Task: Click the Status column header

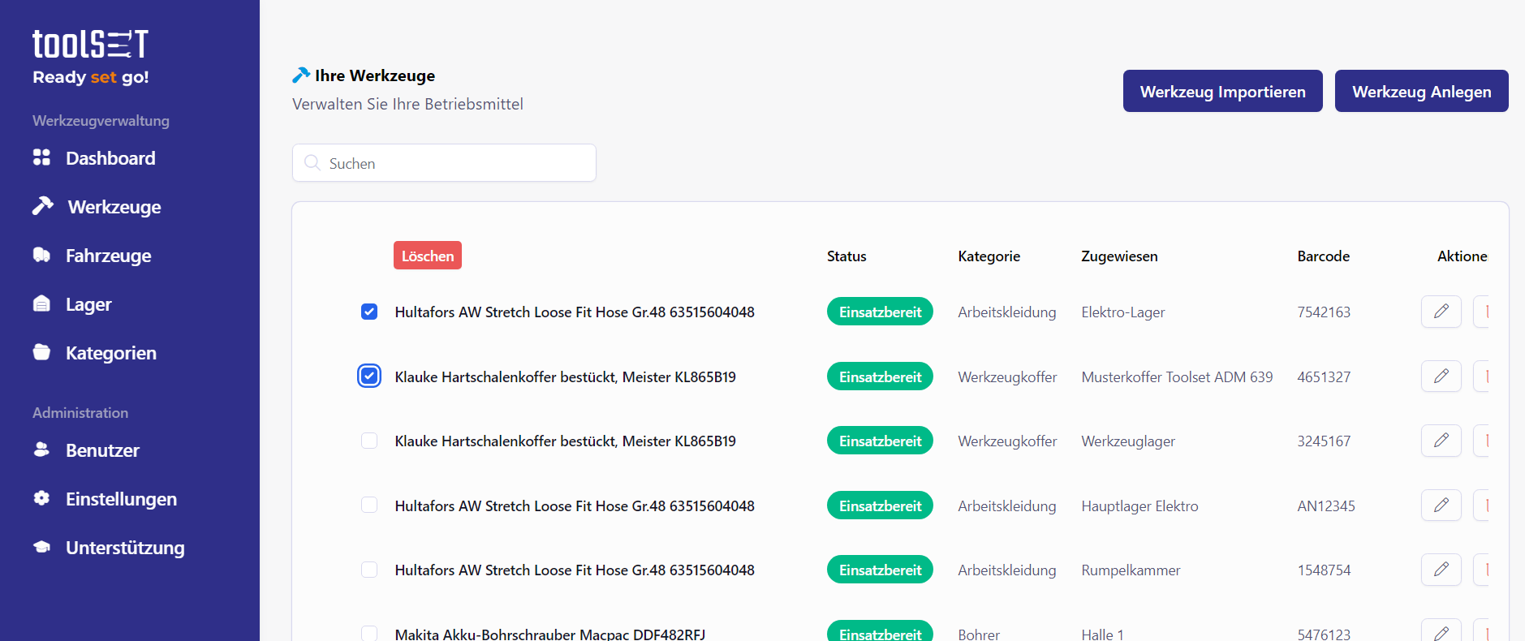Action: point(847,256)
